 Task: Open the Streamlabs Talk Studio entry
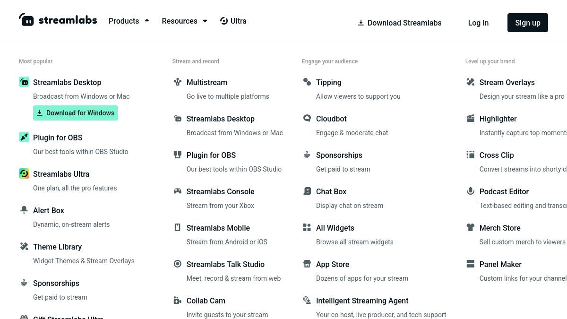(x=225, y=264)
